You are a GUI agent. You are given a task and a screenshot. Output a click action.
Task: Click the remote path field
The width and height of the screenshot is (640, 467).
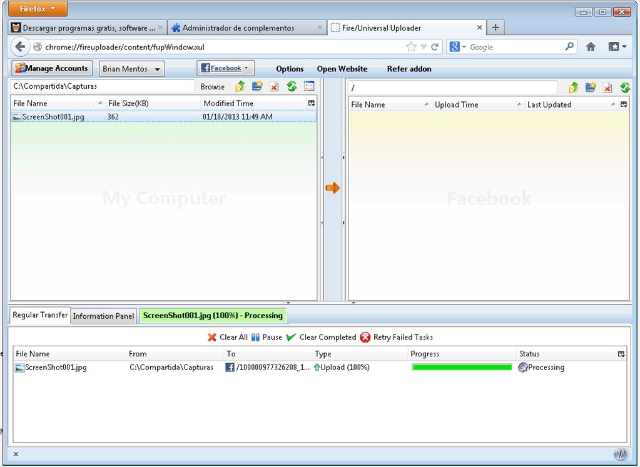(453, 88)
